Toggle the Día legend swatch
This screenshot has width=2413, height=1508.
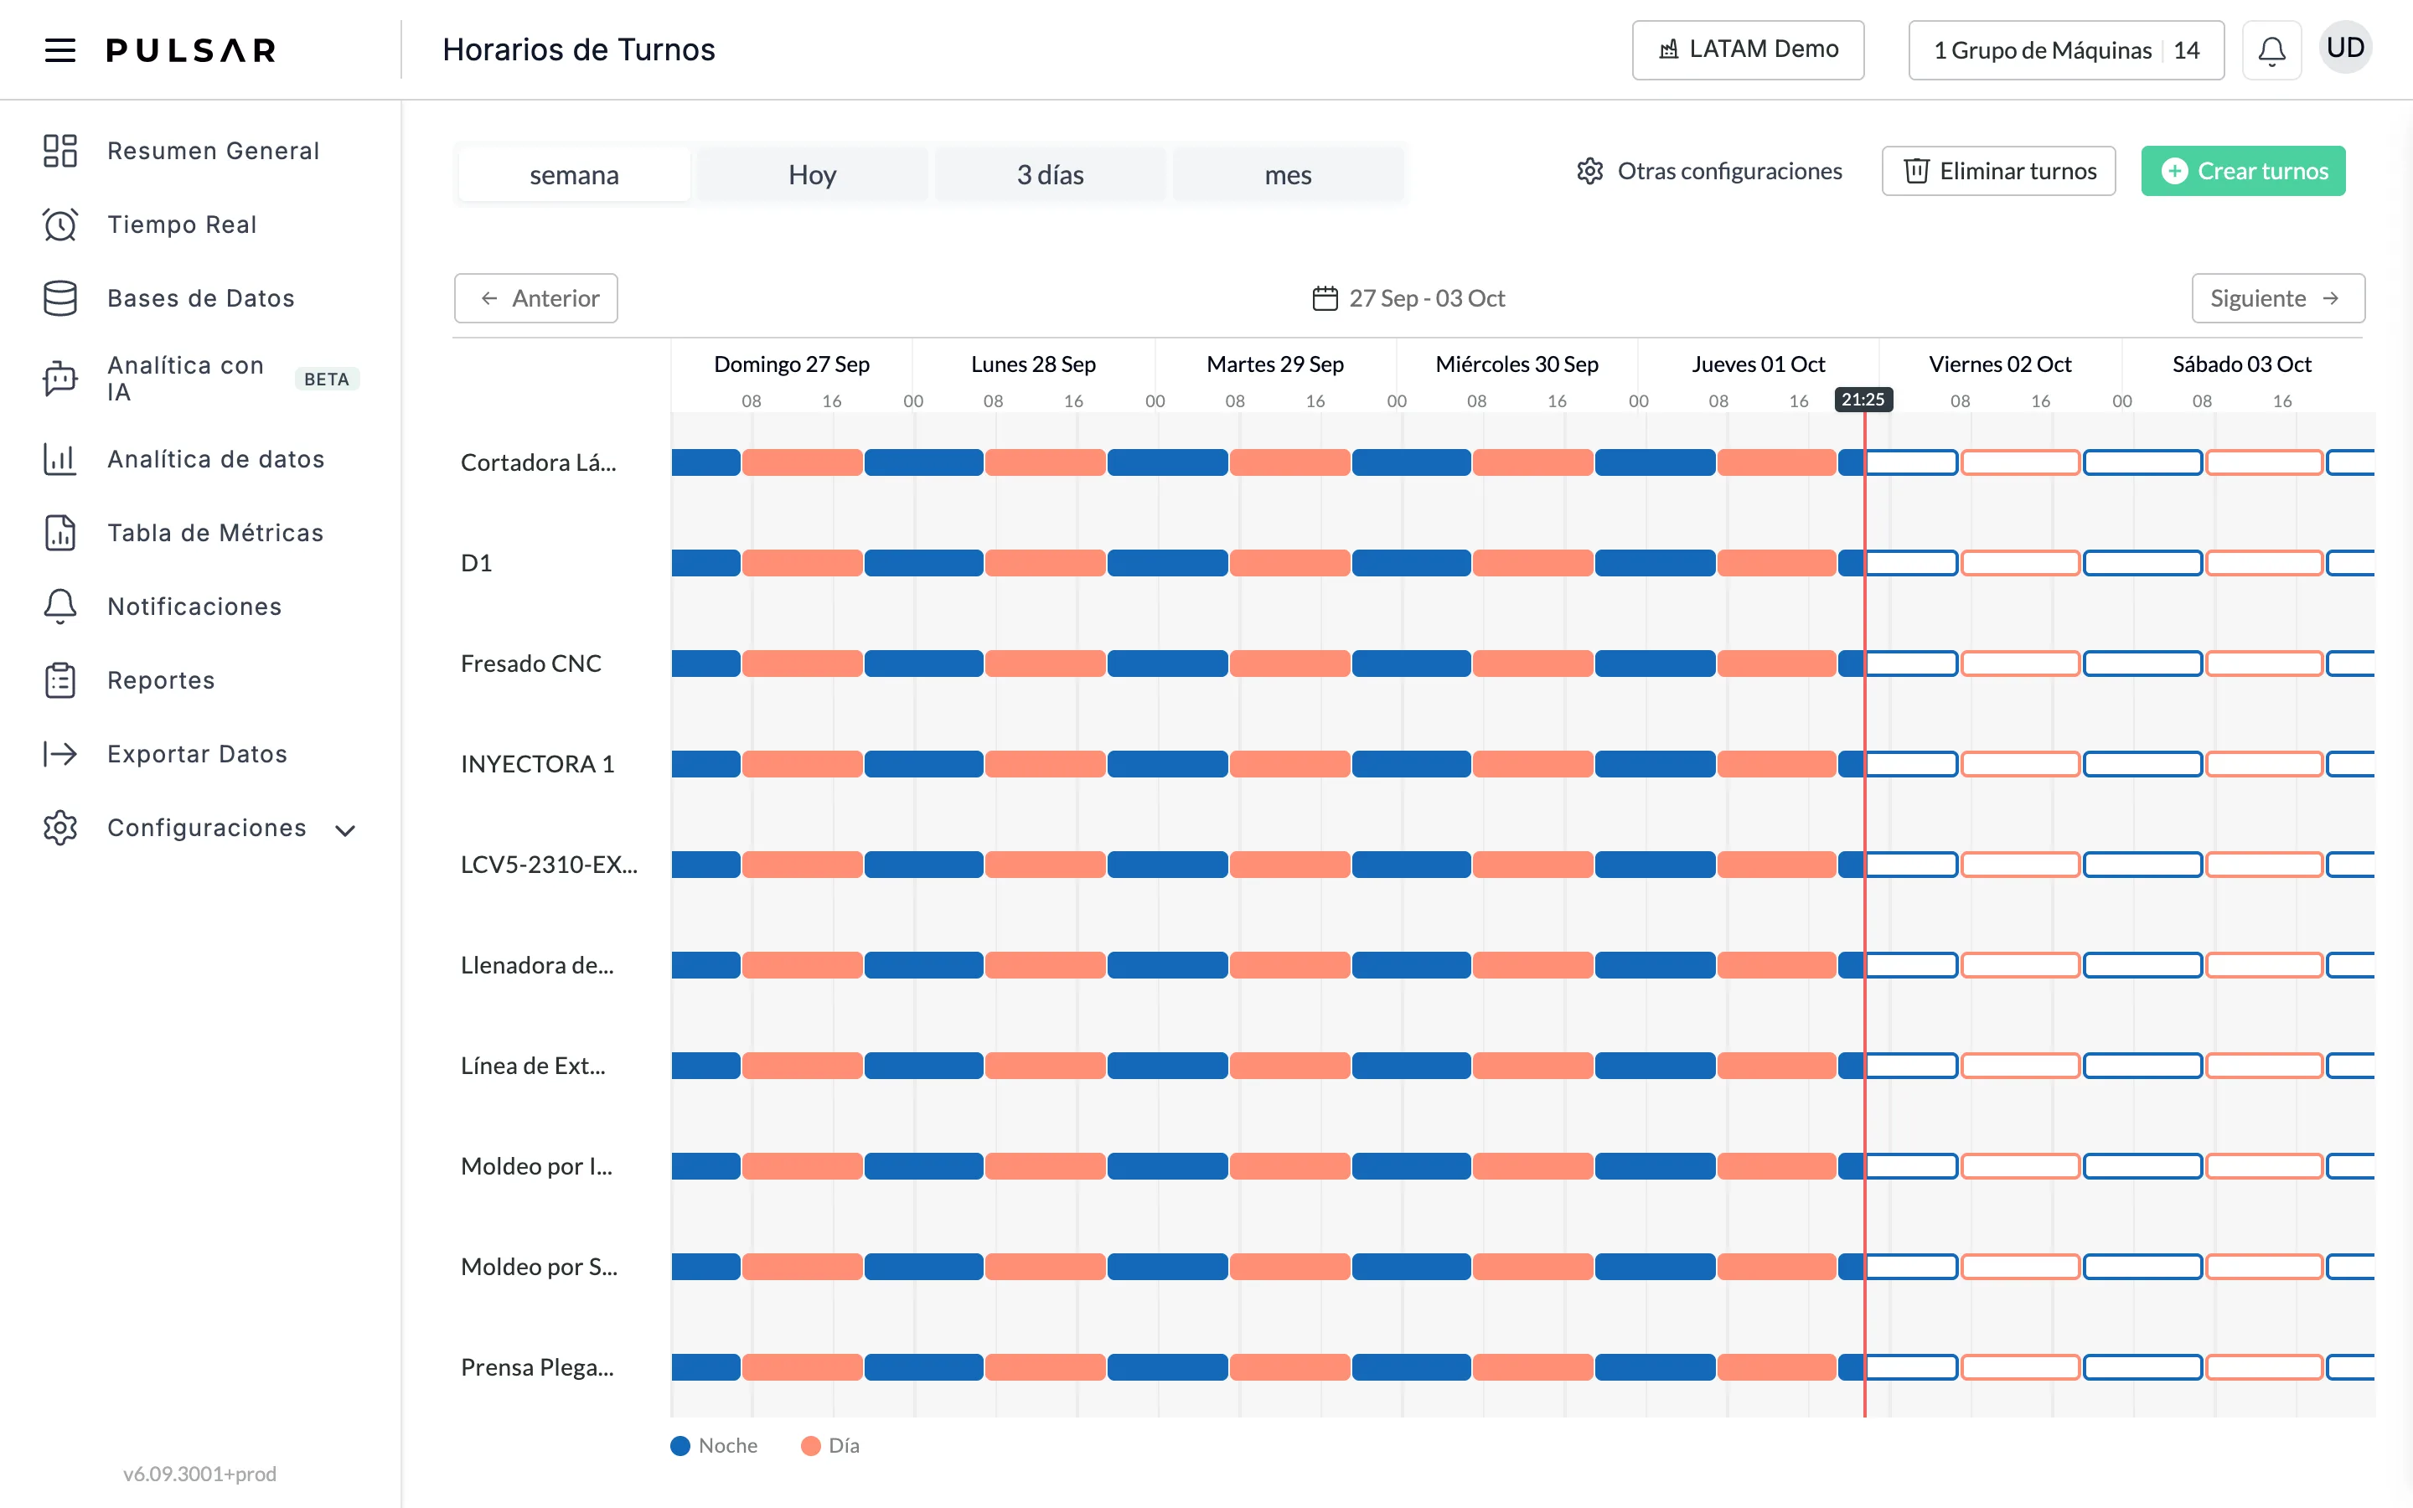point(811,1445)
